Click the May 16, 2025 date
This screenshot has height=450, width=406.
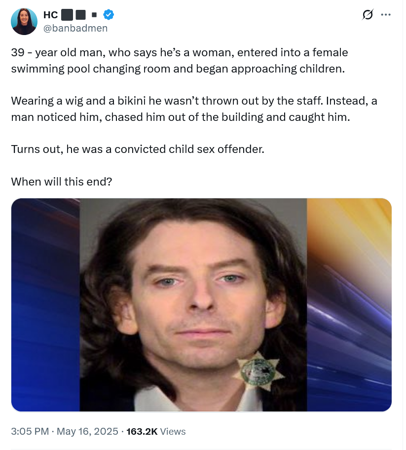[x=87, y=431]
